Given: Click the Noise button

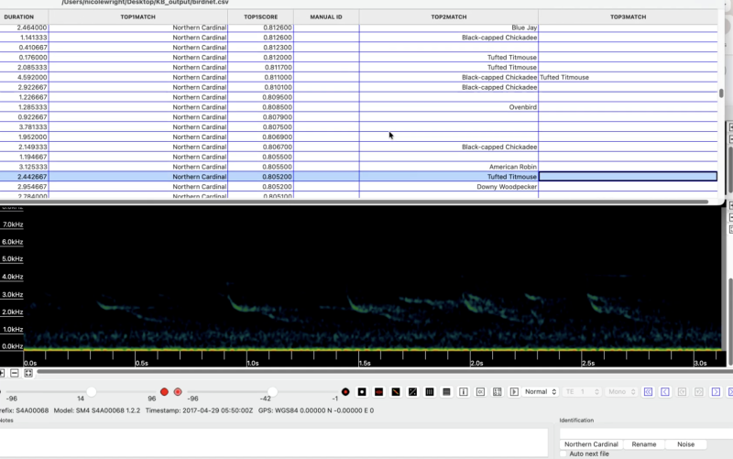Looking at the screenshot, I should [685, 444].
